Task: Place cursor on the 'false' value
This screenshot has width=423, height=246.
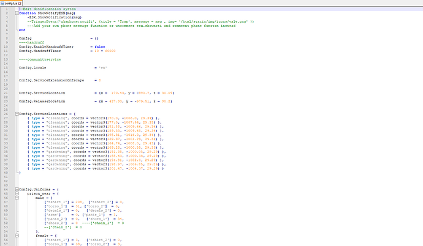Action: point(100,46)
